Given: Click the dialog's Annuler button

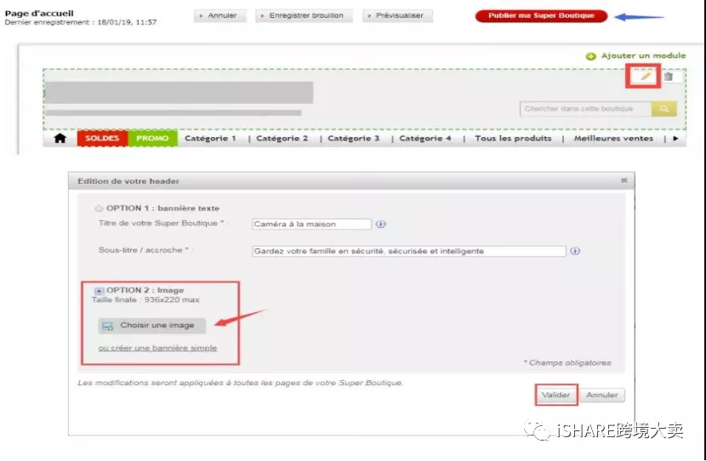Looking at the screenshot, I should tap(602, 395).
